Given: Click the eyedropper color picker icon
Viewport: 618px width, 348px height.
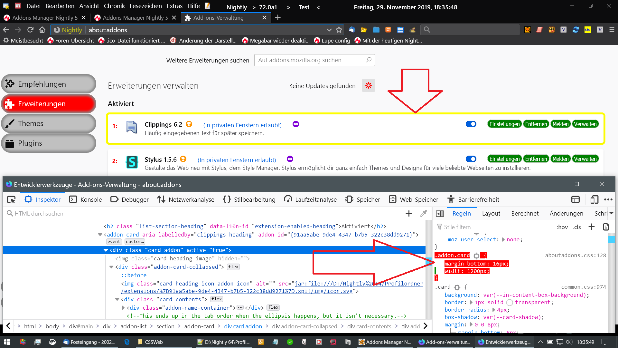Looking at the screenshot, I should [x=424, y=213].
